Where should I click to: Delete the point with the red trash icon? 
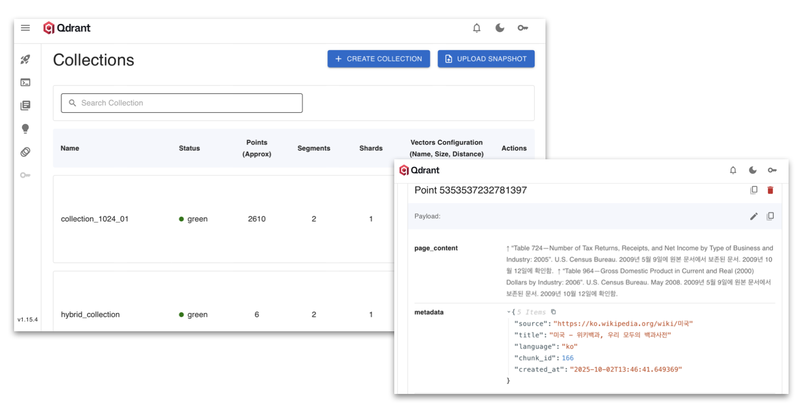pyautogui.click(x=770, y=190)
